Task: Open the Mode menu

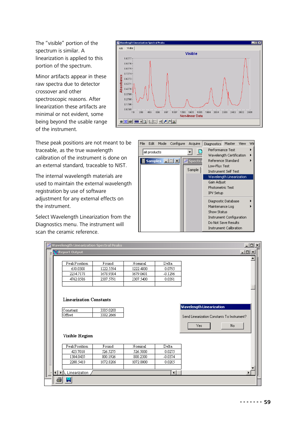Action: click(x=162, y=144)
